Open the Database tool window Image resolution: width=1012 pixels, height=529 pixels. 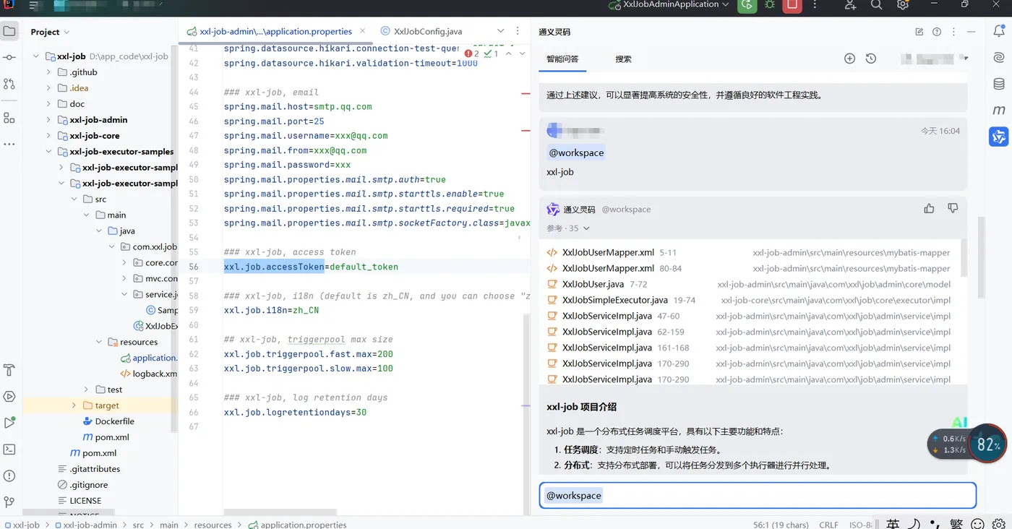point(999,84)
